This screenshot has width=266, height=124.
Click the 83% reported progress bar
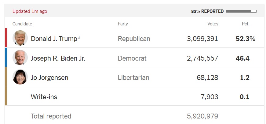point(241,11)
